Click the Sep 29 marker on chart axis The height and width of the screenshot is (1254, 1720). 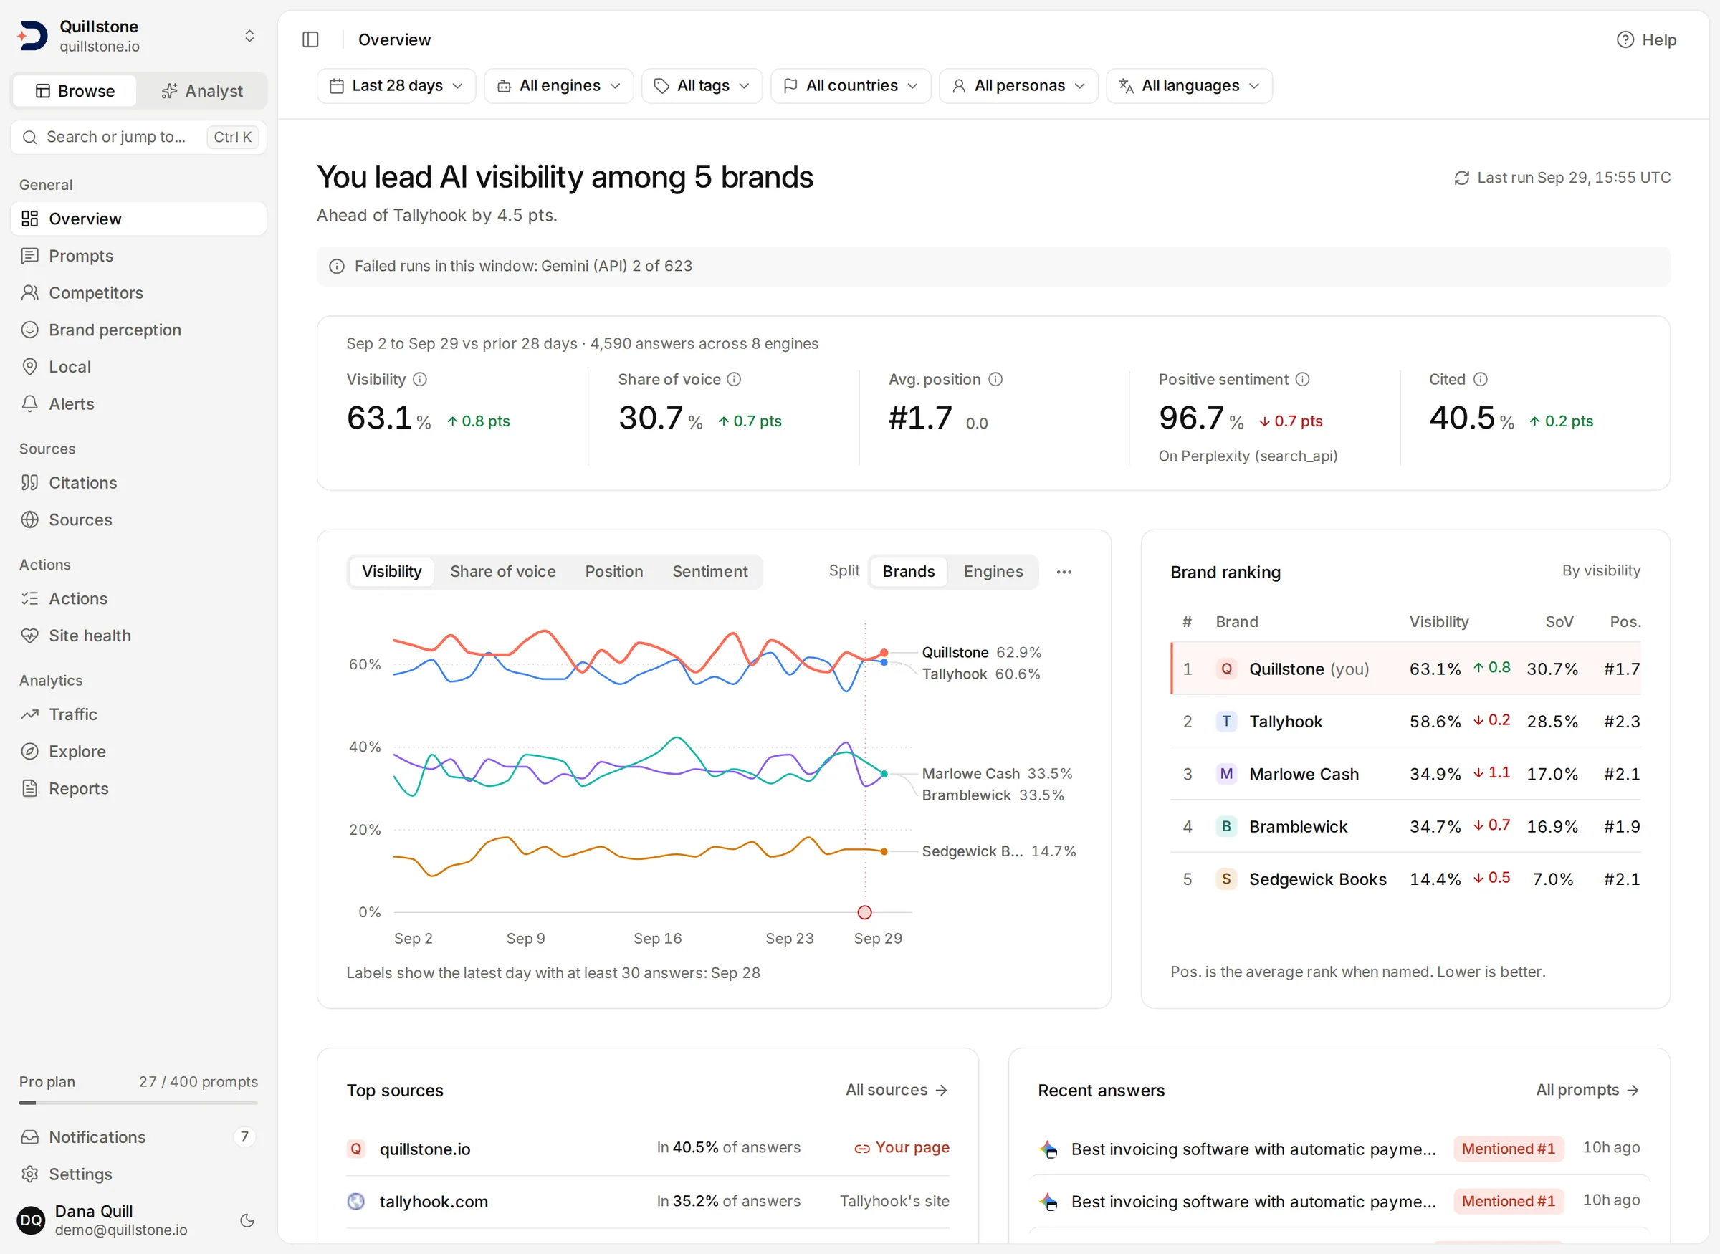pyautogui.click(x=864, y=912)
